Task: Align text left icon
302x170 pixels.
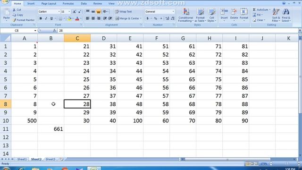Action: (x=88, y=18)
